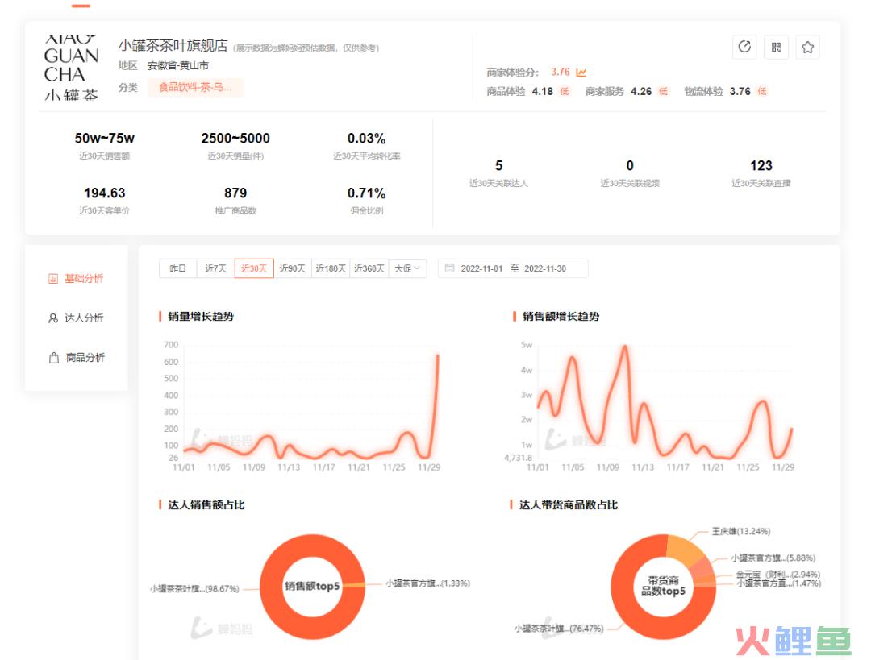871x660 pixels.
Task: Click the 安徽省-黄山市 region text
Action: [x=177, y=66]
